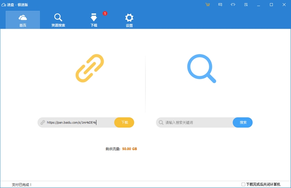Click the red download count badge
Viewport: 291px width, 188px height.
coord(105,13)
